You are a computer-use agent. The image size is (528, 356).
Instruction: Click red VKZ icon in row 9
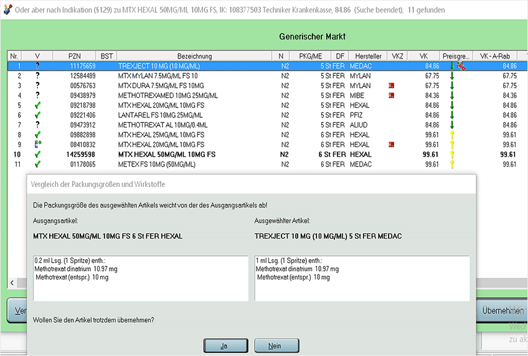391,144
